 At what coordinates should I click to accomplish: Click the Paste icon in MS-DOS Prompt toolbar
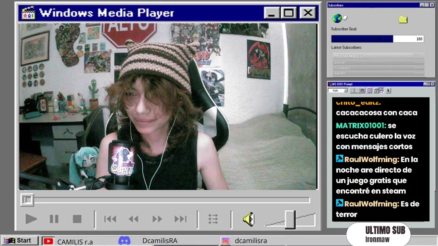(x=363, y=91)
